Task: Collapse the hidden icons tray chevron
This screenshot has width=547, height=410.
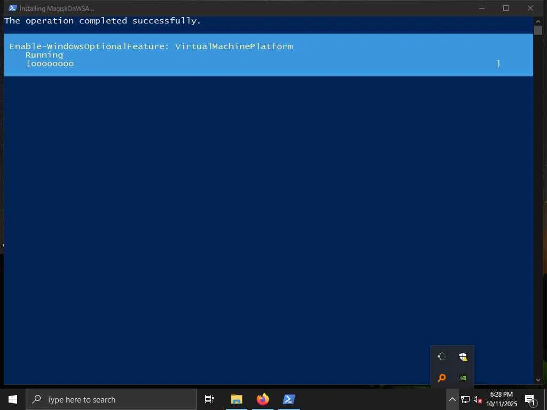Action: tap(452, 399)
